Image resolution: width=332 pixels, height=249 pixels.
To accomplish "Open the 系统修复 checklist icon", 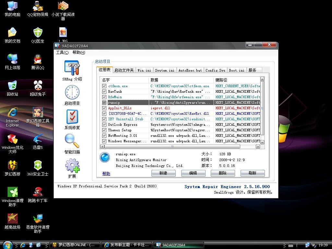I will click(72, 117).
